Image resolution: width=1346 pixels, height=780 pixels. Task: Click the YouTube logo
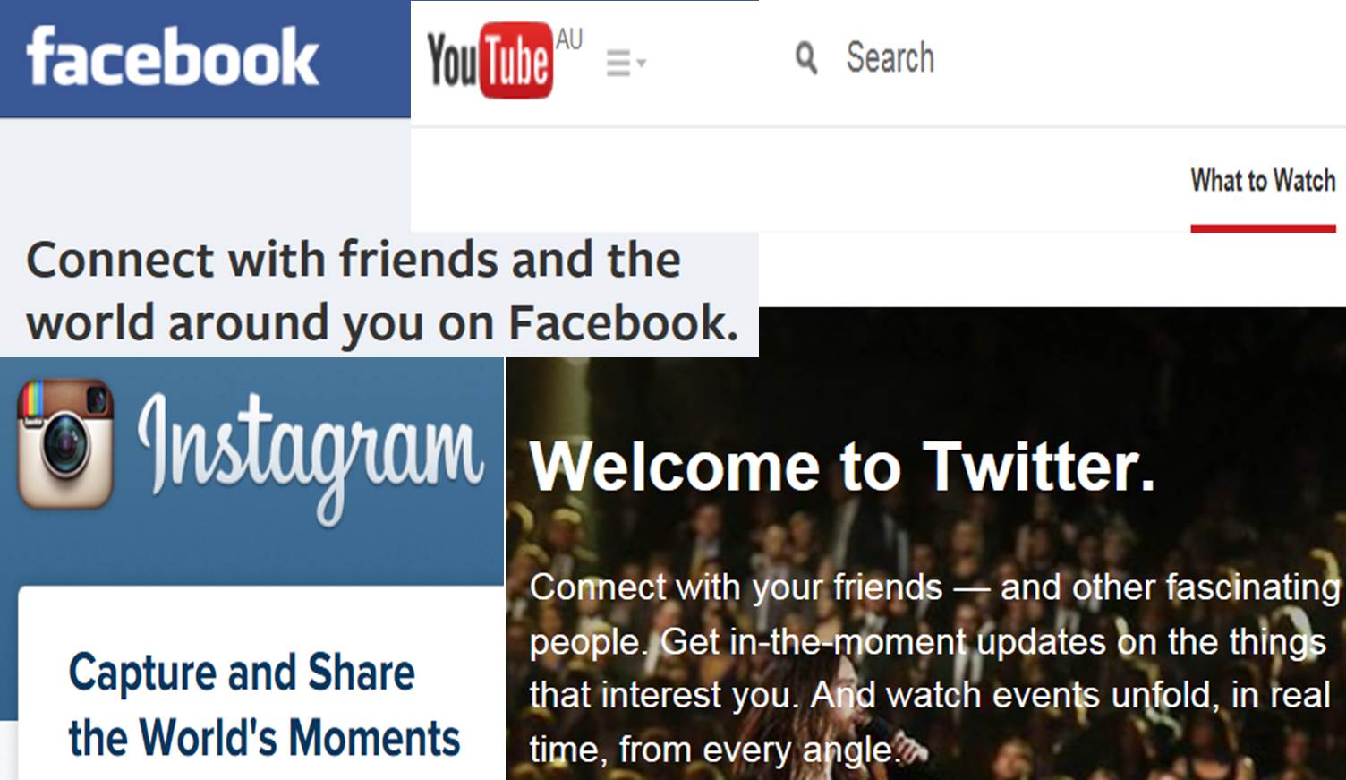point(490,60)
